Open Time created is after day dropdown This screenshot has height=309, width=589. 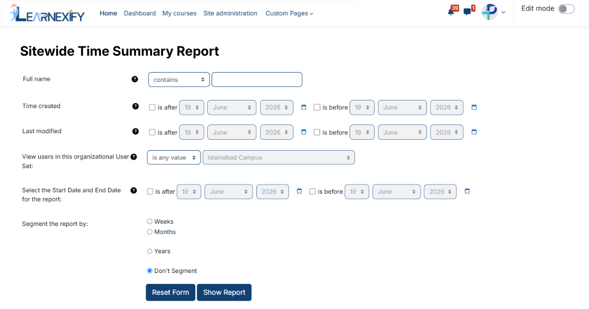coord(191,108)
